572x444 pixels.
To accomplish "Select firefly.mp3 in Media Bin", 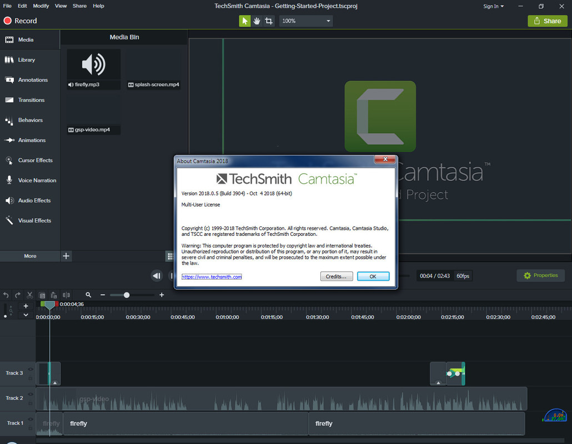I will [94, 69].
